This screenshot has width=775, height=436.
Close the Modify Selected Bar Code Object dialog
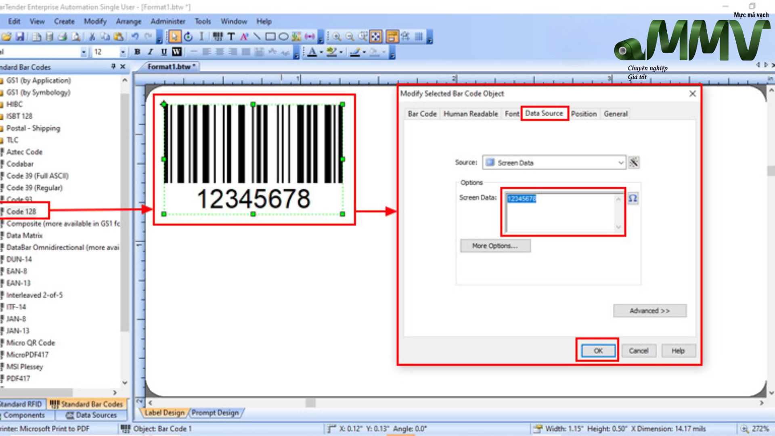point(693,94)
